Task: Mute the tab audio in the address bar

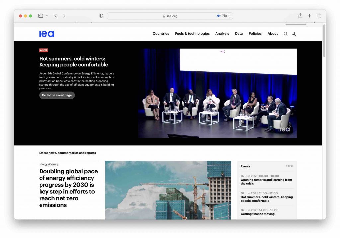Action: point(219,16)
